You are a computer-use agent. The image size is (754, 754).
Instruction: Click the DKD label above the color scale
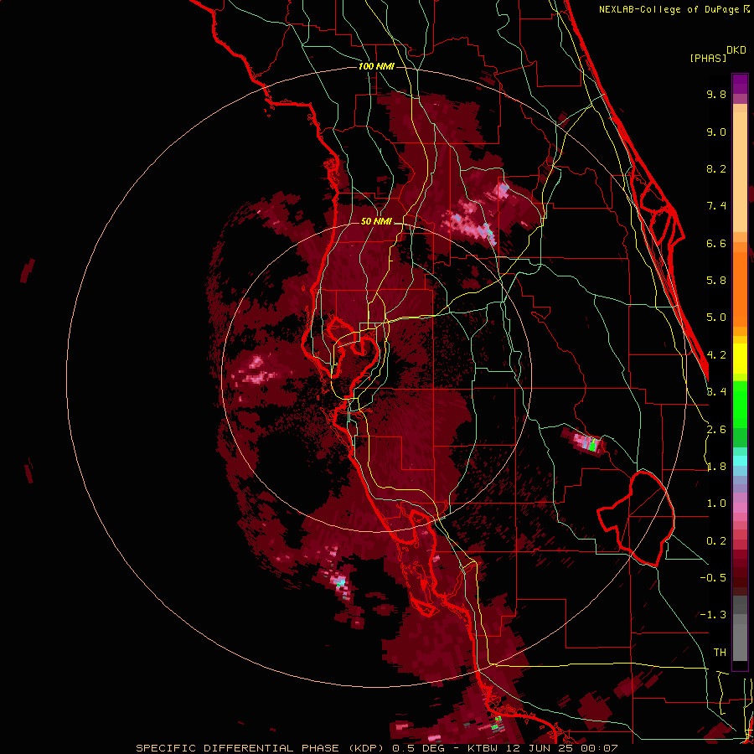click(736, 50)
